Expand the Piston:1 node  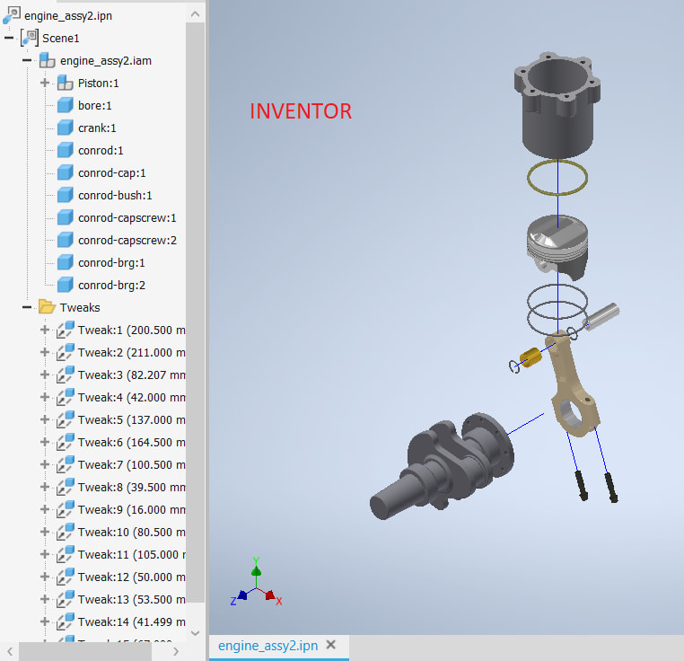click(x=44, y=83)
